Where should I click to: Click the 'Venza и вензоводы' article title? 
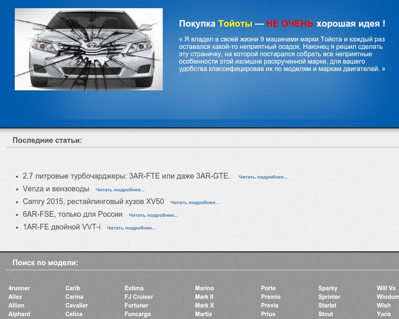[x=56, y=188]
